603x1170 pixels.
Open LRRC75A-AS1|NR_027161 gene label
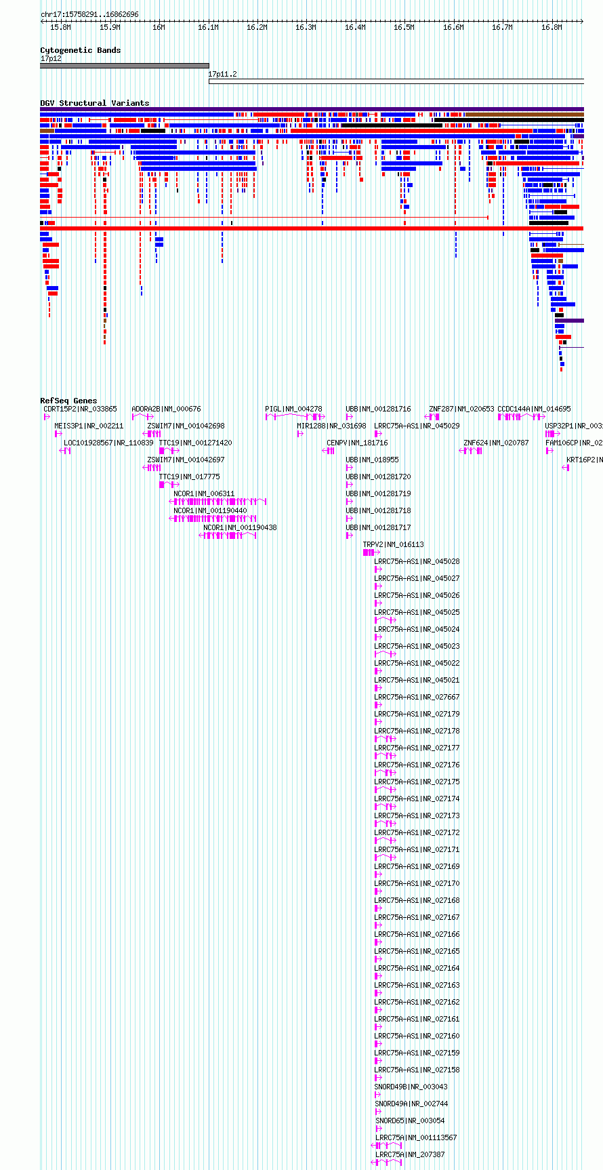417,1019
